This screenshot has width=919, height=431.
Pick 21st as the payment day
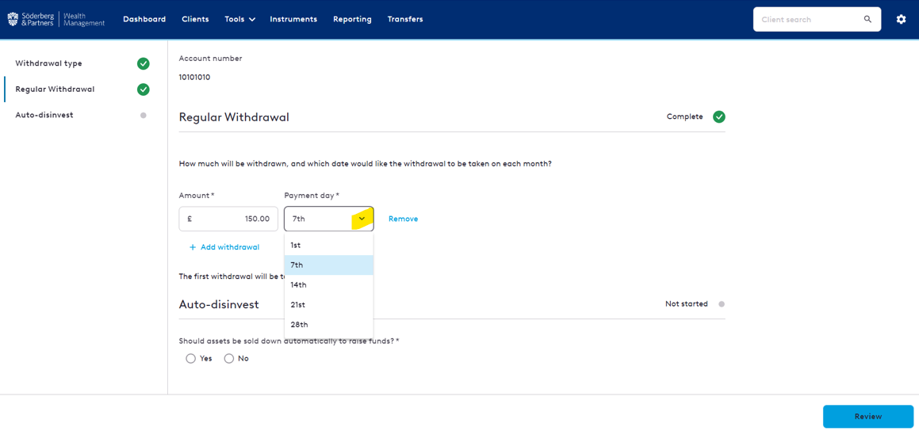(x=329, y=304)
